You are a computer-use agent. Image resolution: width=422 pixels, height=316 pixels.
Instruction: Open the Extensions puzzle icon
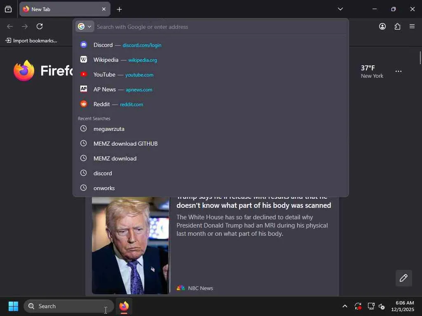tap(397, 26)
